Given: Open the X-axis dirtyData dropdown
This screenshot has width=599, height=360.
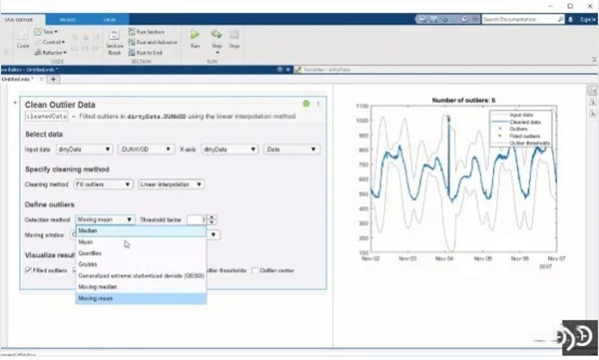Looking at the screenshot, I should tap(230, 150).
